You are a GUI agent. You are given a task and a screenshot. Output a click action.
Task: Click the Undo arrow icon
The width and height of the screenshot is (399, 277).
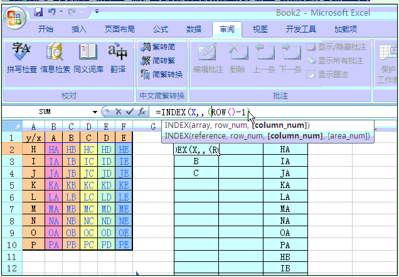(x=52, y=12)
